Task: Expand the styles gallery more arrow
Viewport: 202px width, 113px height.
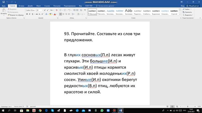Action: (x=180, y=14)
